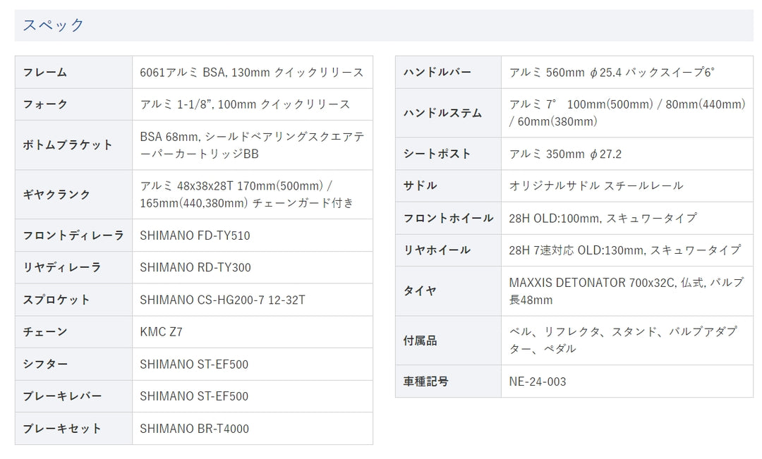Click the KMC Z7 chain value

[161, 331]
